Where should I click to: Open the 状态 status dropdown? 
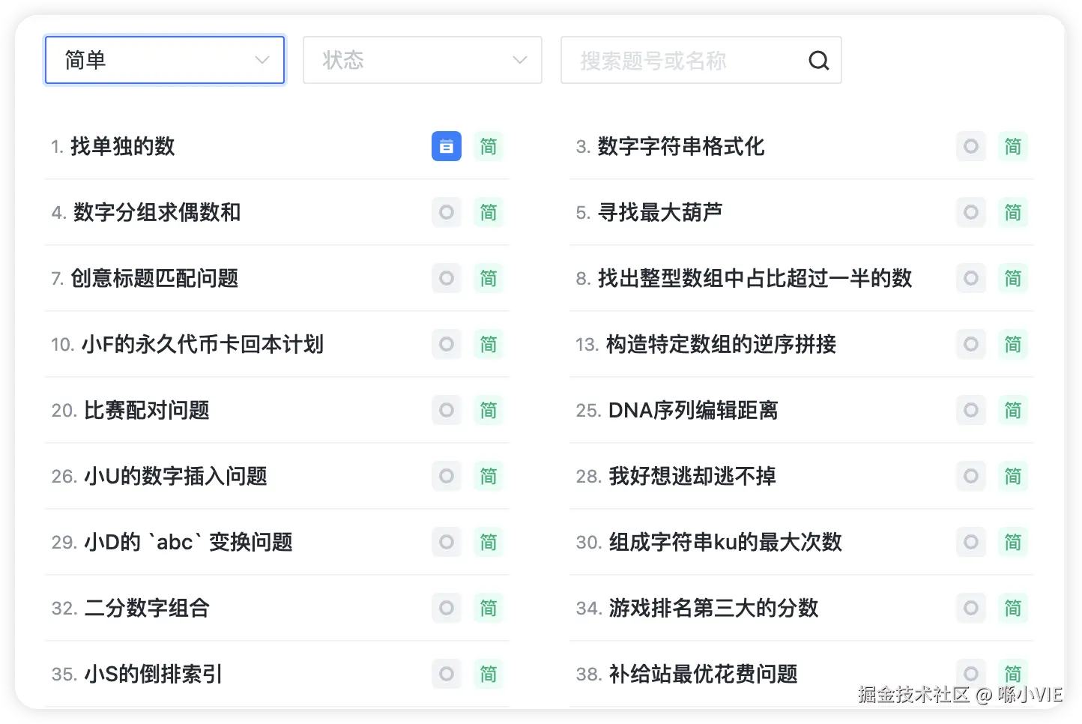point(422,60)
